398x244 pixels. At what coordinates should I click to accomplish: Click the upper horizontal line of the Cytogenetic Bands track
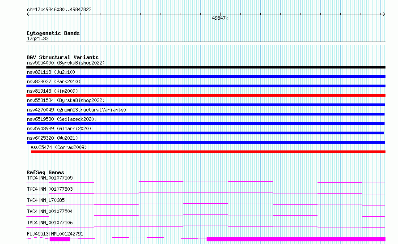[x=206, y=42]
